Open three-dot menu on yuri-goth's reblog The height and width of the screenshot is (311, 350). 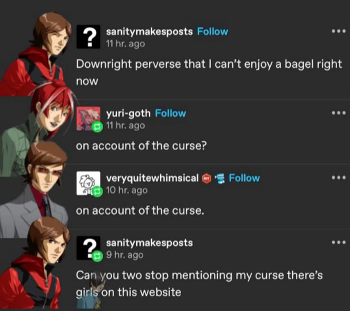click(x=339, y=113)
